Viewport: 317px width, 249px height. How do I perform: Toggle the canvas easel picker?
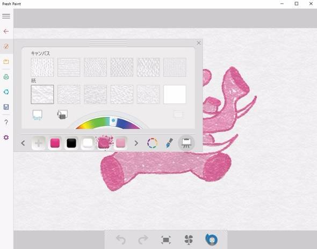[x=186, y=143]
